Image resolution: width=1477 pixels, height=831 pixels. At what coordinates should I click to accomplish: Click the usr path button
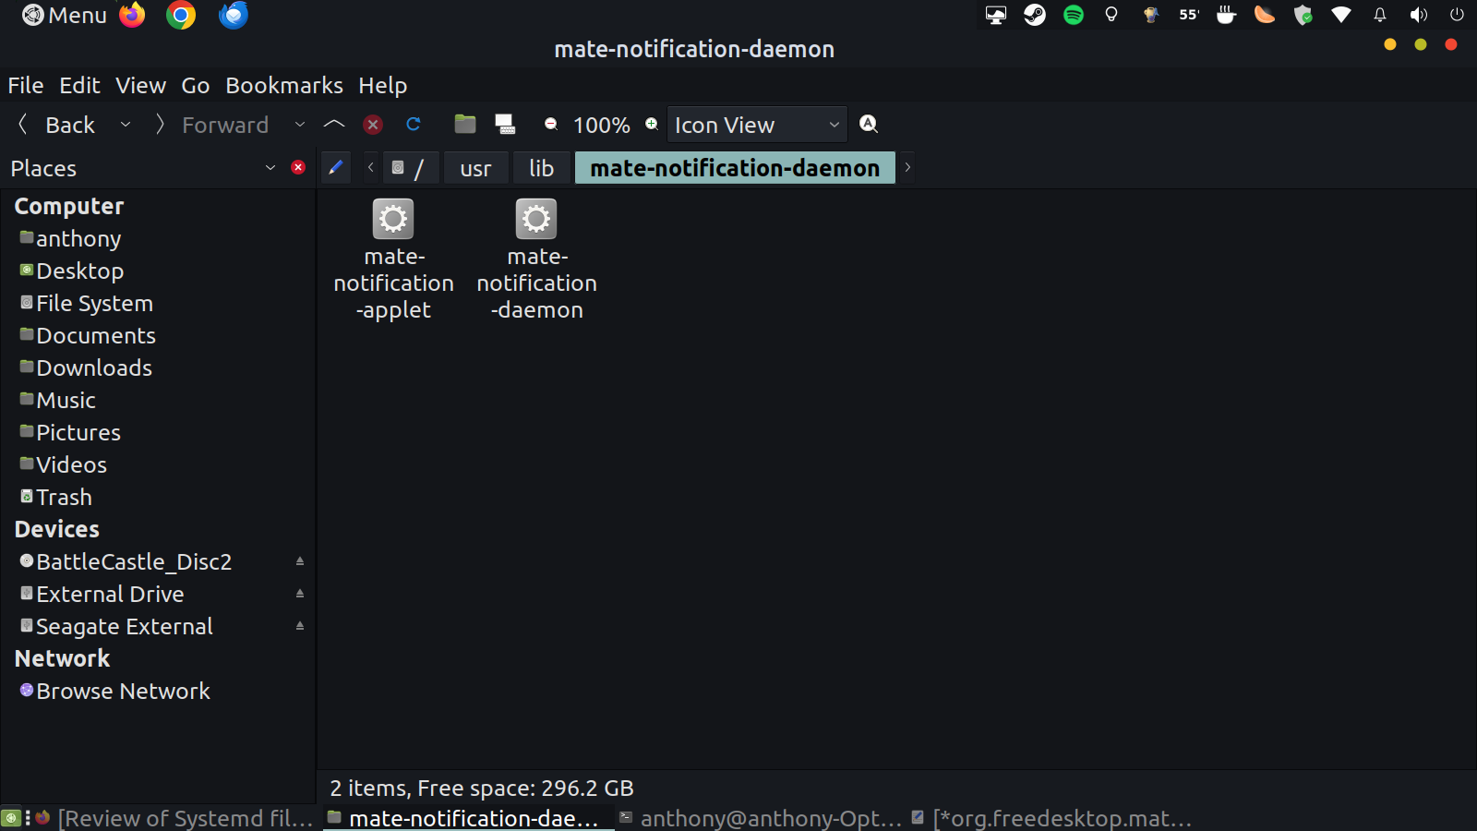click(475, 169)
